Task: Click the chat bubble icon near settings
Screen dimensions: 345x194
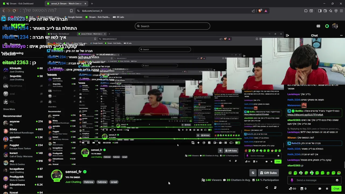Action: click(x=320, y=189)
